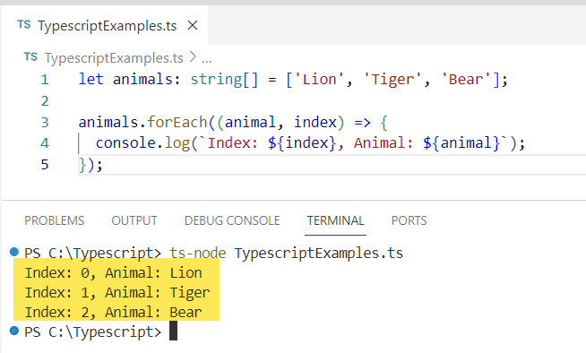Open the PROBLEMS panel tab
Image resolution: width=586 pixels, height=353 pixels.
click(54, 220)
